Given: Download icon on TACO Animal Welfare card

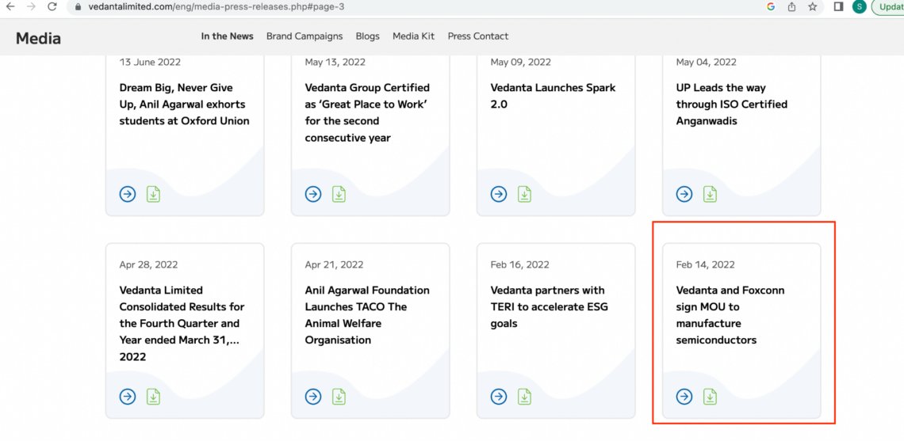Looking at the screenshot, I should point(339,397).
